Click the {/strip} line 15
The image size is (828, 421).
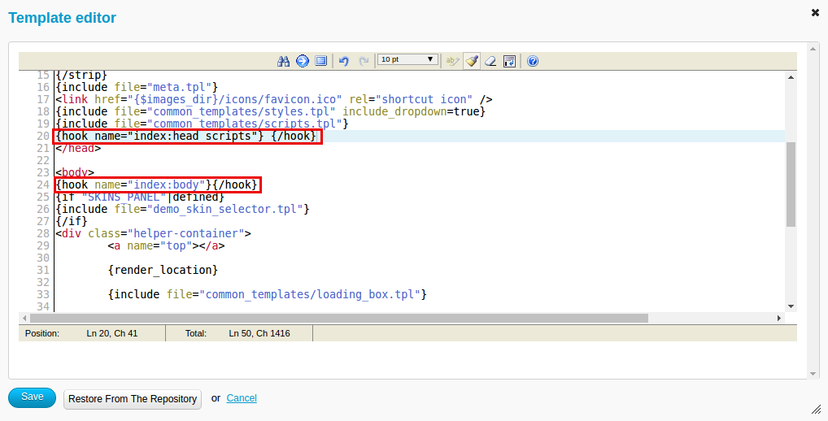(x=81, y=76)
